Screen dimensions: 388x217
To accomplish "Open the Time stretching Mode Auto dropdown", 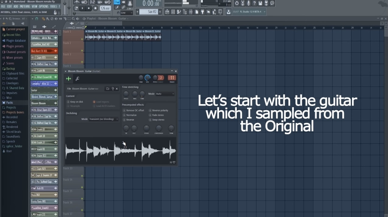I will pyautogui.click(x=165, y=94).
